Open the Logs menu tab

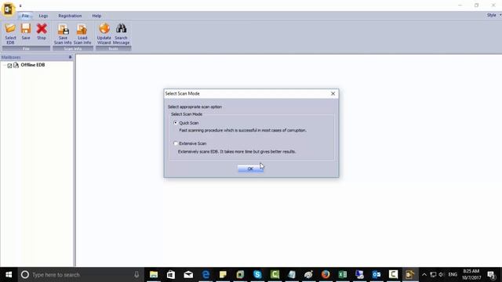coord(43,16)
